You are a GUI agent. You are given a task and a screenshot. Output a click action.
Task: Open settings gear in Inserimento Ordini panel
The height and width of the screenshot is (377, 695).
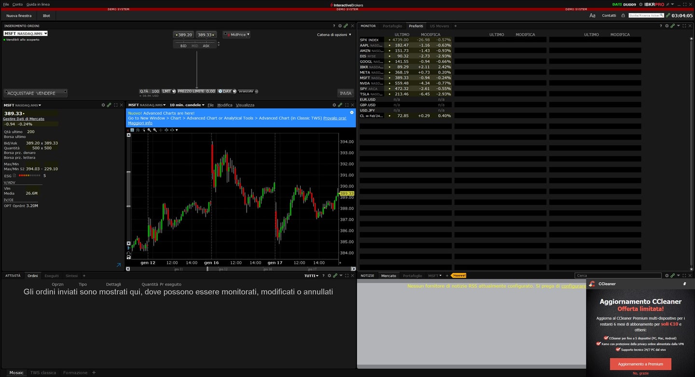tap(340, 26)
